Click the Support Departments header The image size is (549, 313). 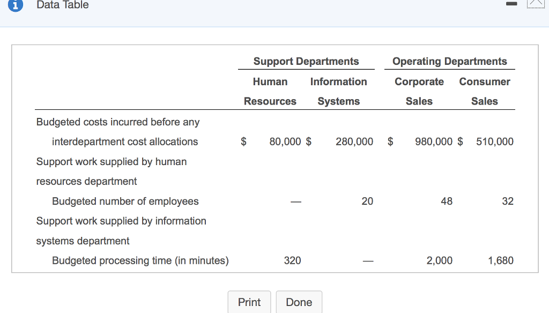point(306,61)
